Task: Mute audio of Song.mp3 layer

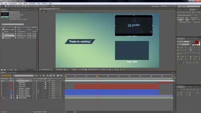Action: point(3,98)
